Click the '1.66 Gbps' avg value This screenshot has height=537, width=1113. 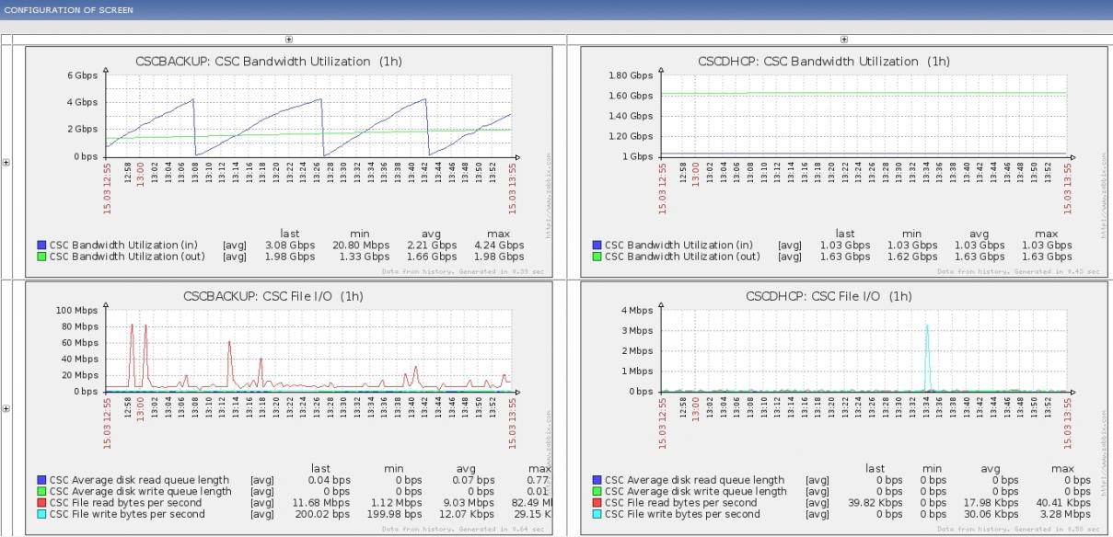point(432,257)
